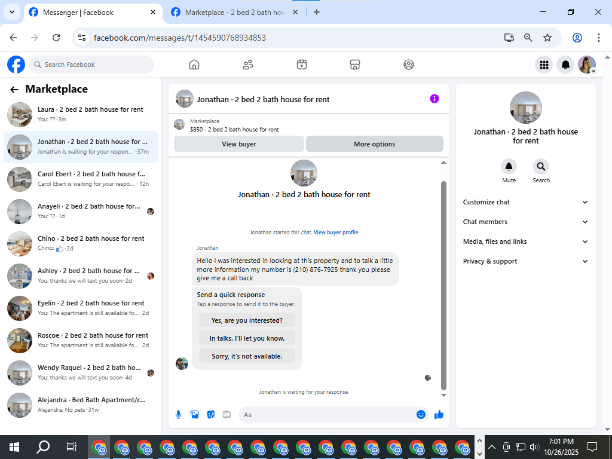612x459 pixels.
Task: Expand Media, files and links section
Action: [525, 241]
